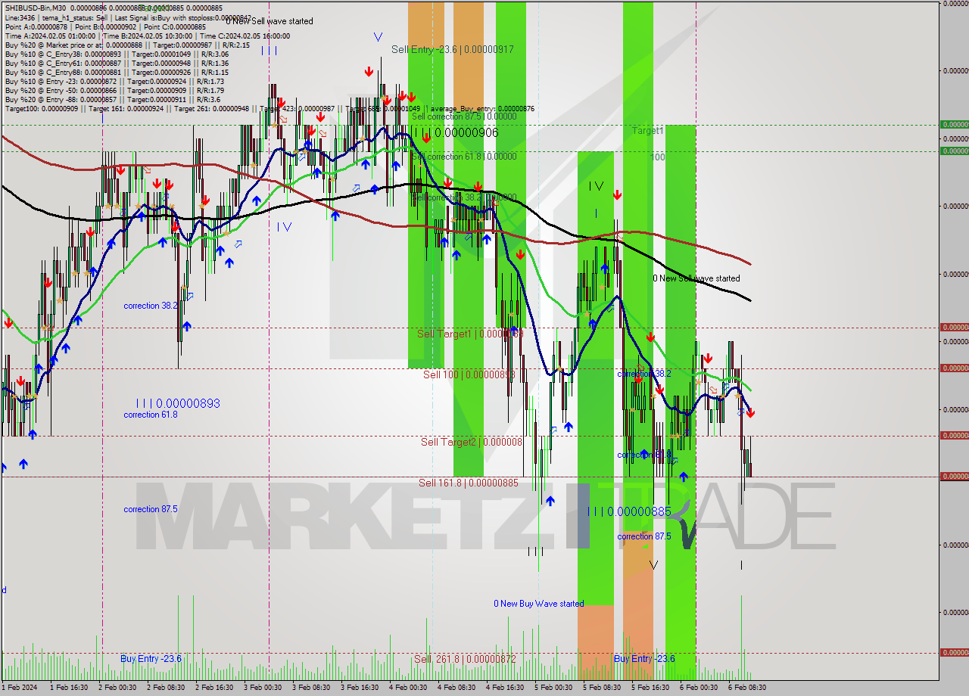The image size is (969, 696).
Task: Click the 'I I I 0.00000893' wave label
Action: coord(178,403)
